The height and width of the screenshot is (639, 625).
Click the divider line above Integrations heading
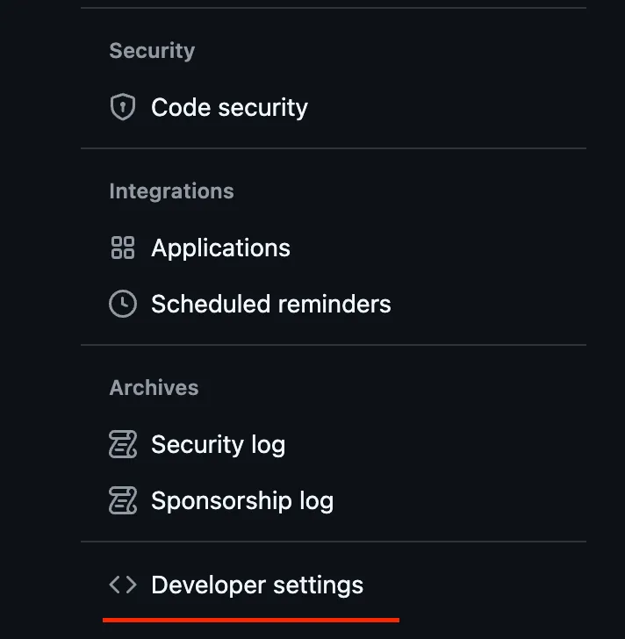[334, 148]
